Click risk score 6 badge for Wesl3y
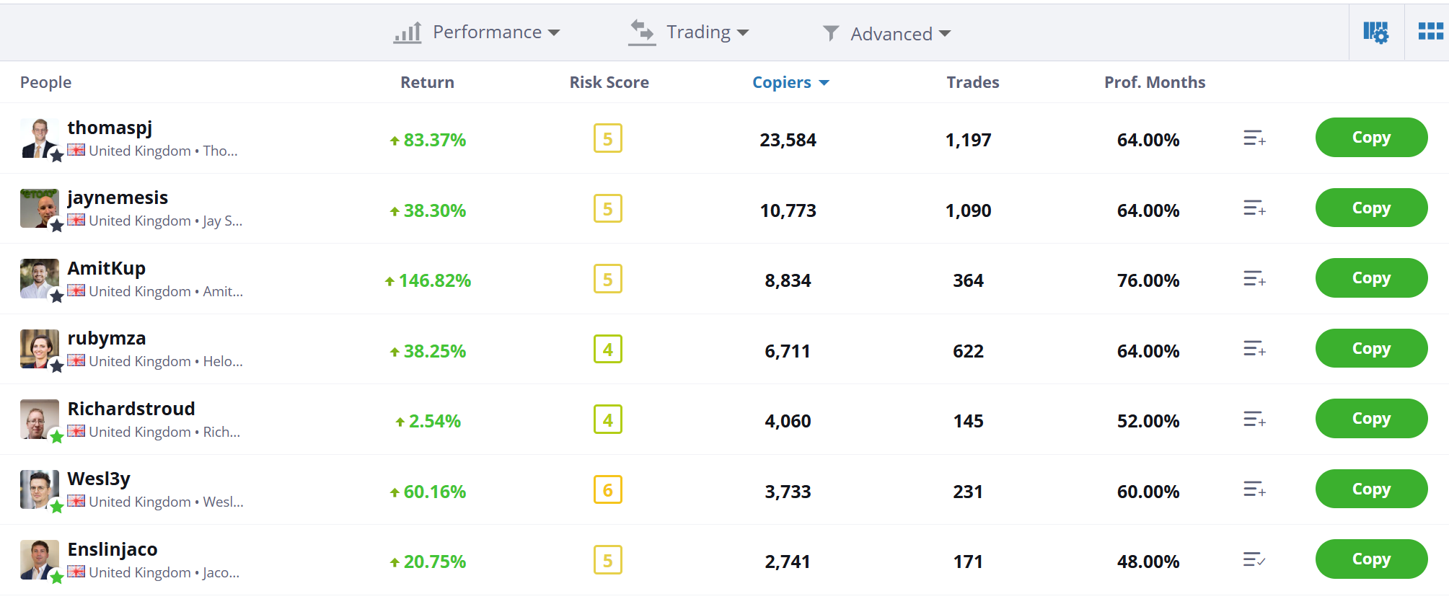Screen dimensions: 1449x599 tap(607, 490)
